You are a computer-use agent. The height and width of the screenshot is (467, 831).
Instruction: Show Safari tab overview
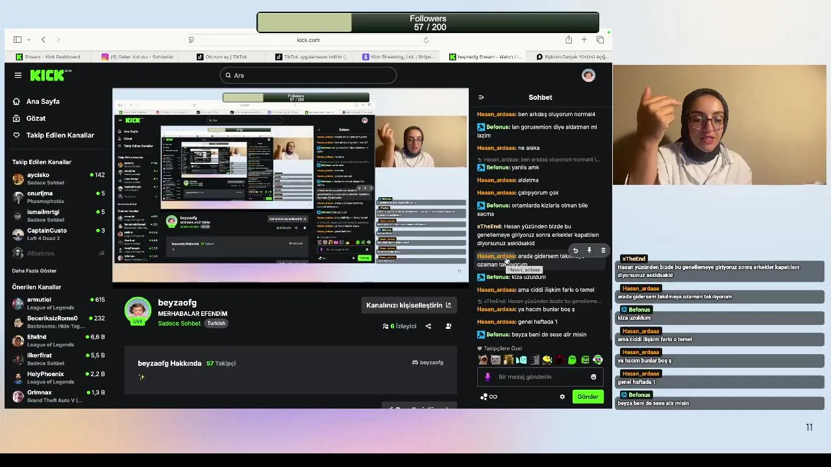[600, 40]
